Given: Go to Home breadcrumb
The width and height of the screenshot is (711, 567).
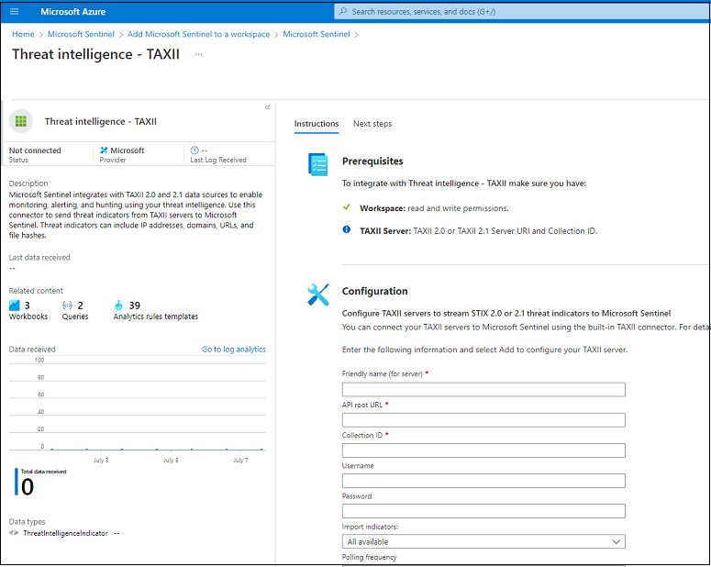Looking at the screenshot, I should 23,34.
